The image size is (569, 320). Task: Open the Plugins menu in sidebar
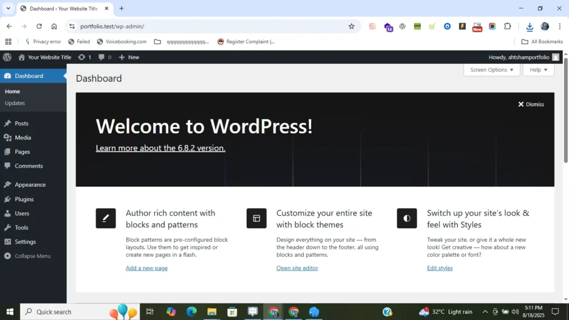coord(24,199)
